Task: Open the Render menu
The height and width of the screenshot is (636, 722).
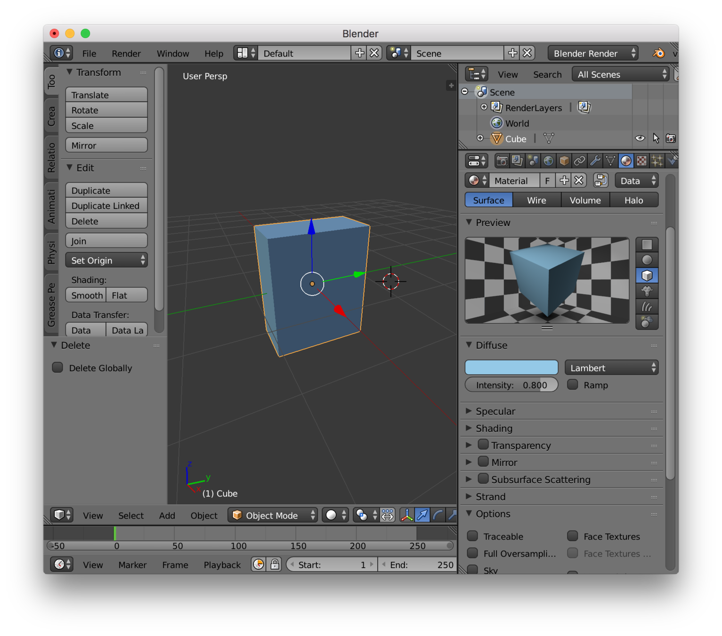Action: (126, 54)
